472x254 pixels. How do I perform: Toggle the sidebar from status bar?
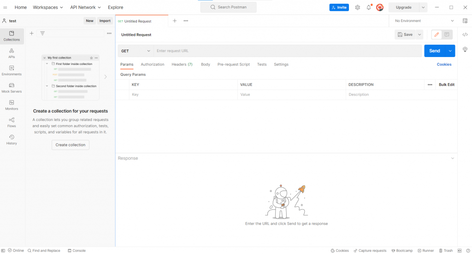pos(3,251)
